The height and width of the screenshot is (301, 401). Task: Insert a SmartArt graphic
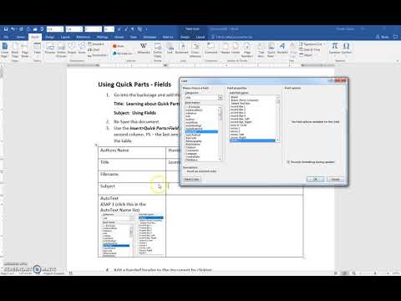(x=96, y=44)
